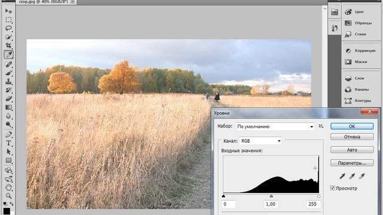Image resolution: width=383 pixels, height=215 pixels.
Task: Click Отмена to cancel Levels
Action: click(x=352, y=137)
